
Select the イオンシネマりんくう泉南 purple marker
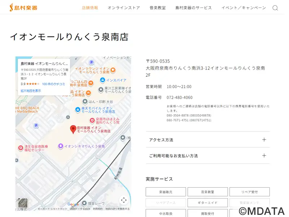click(x=60, y=146)
